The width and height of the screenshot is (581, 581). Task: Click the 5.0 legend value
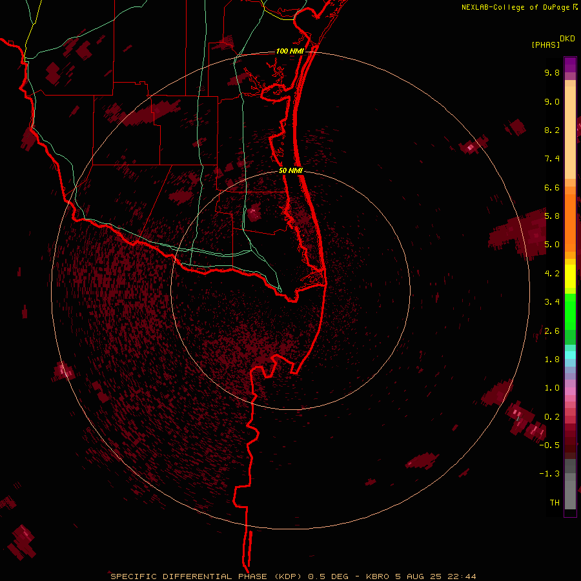(x=552, y=245)
